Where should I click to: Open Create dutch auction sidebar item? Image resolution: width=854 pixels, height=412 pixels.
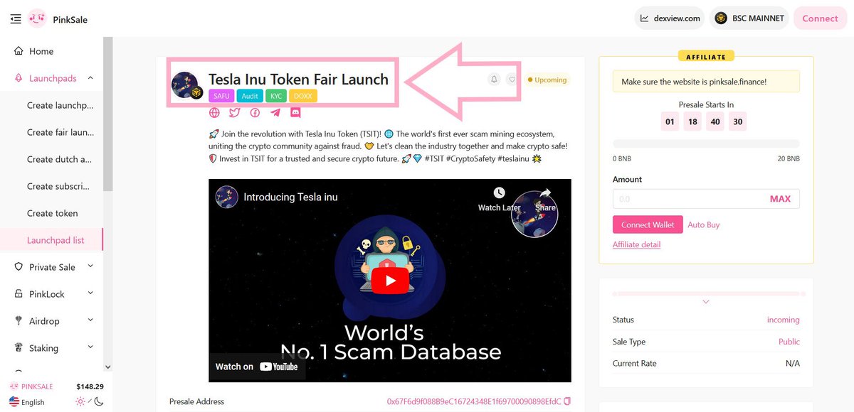point(60,159)
